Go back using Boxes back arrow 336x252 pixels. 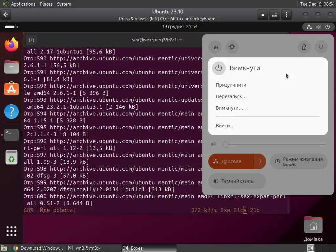pos(6,14)
